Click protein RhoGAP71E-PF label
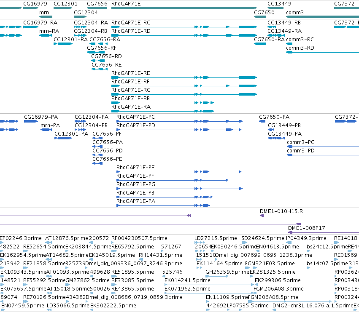The image size is (359, 312). [135, 176]
